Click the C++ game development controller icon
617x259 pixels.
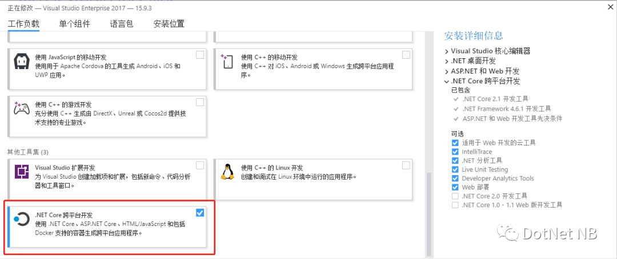(x=21, y=108)
